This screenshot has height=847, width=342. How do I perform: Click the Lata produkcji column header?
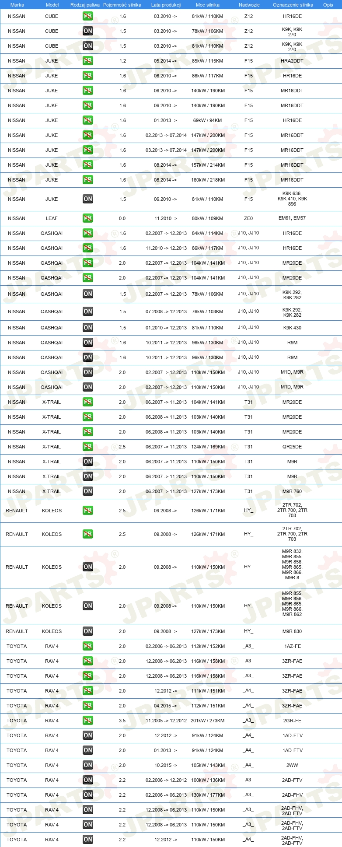(x=166, y=5)
